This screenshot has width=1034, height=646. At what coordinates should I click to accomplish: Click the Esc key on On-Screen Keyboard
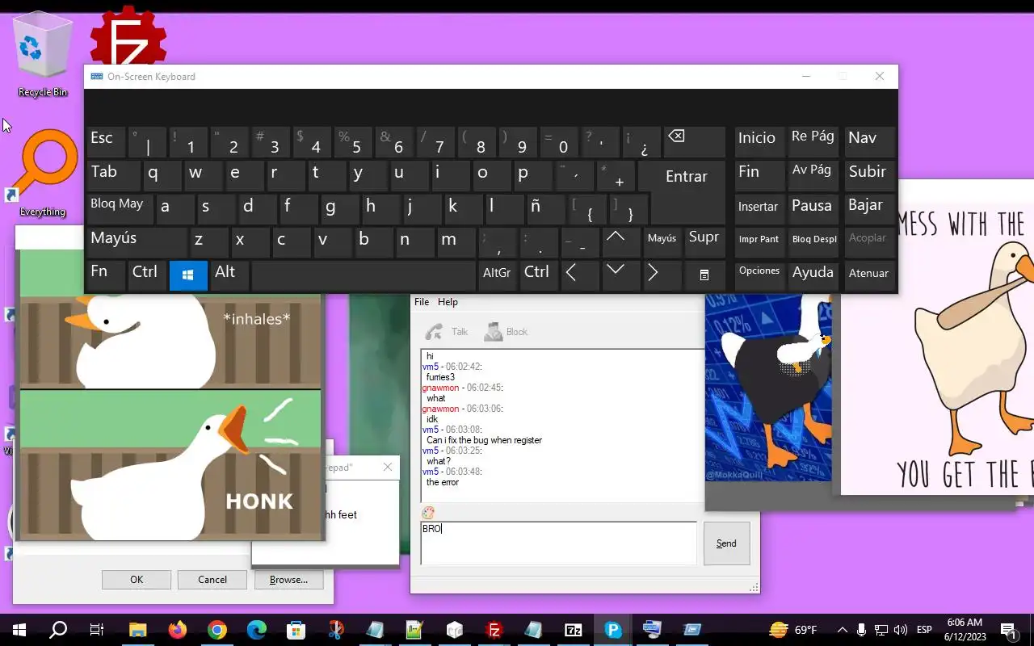[x=105, y=141]
